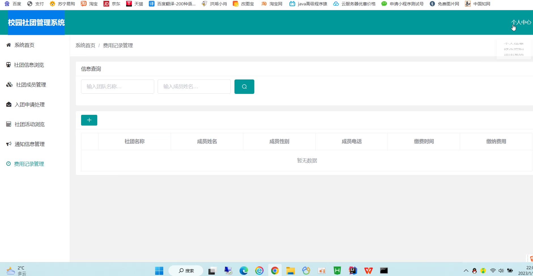Open 社团信息浏览 sidebar item

29,65
